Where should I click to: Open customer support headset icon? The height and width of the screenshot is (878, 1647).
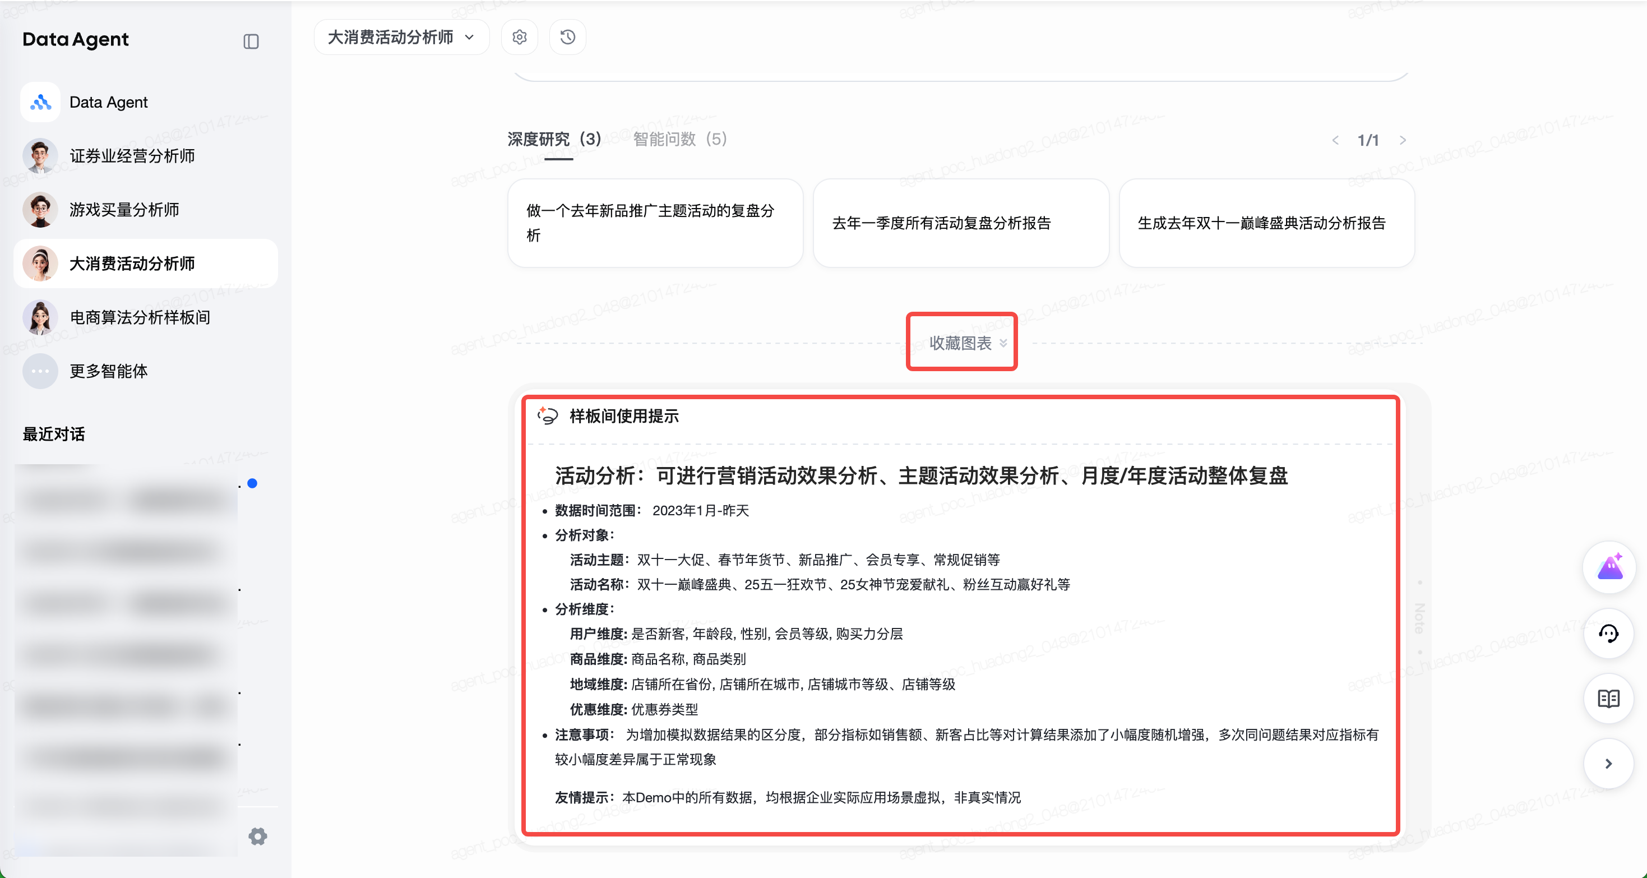point(1609,634)
